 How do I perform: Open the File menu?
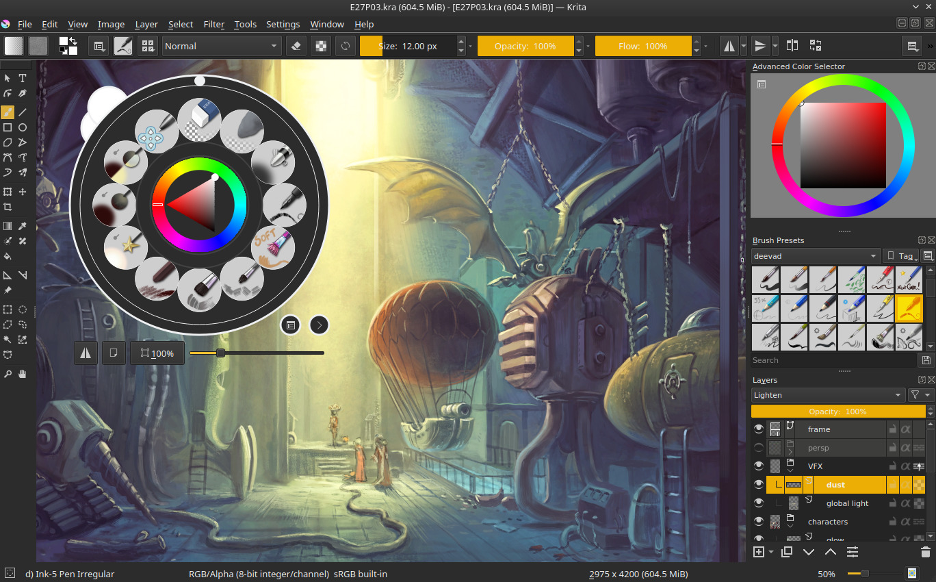[25, 24]
